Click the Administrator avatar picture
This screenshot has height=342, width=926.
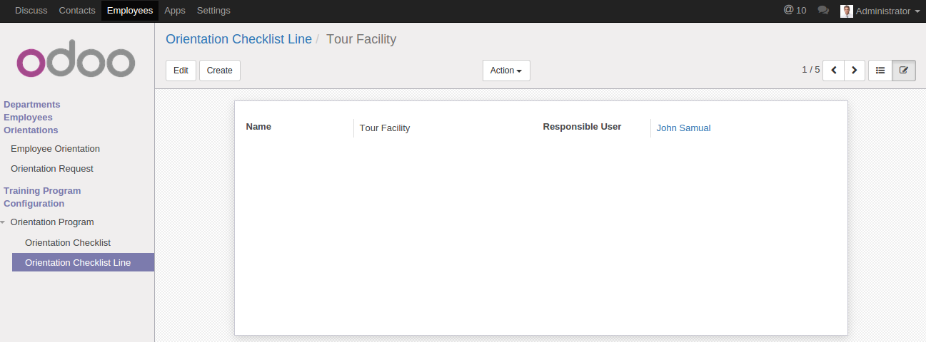[x=847, y=11]
